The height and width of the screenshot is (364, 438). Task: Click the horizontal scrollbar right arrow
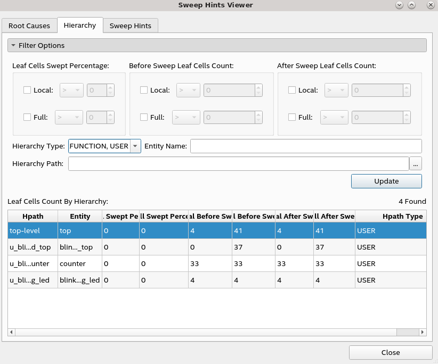(423, 332)
